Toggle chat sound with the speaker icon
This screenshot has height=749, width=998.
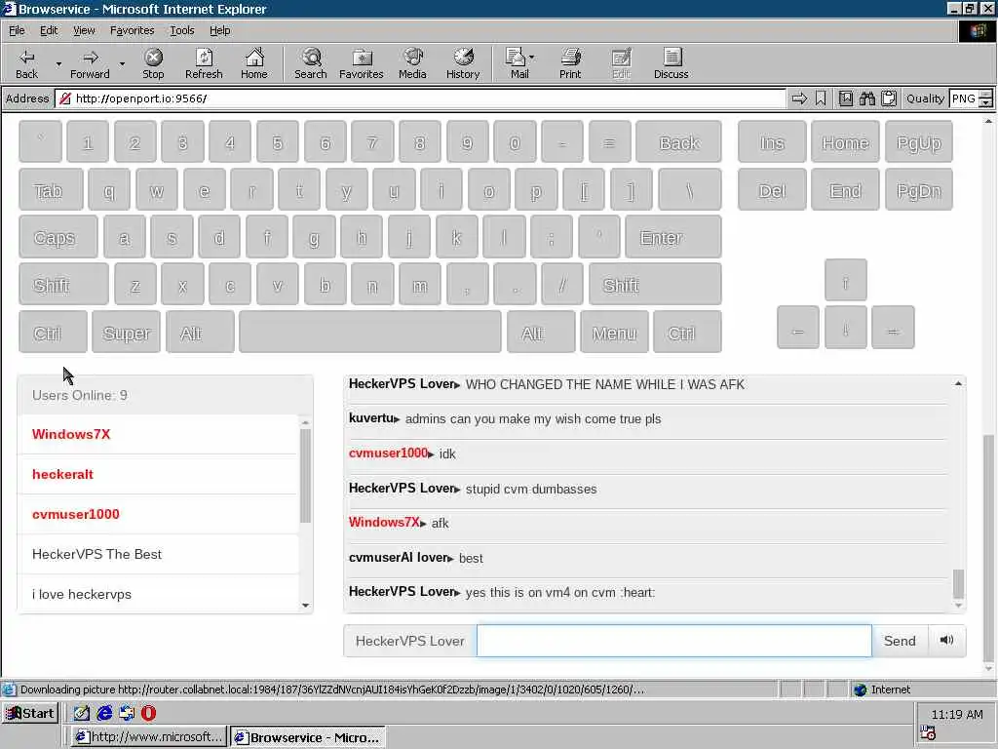pos(946,640)
